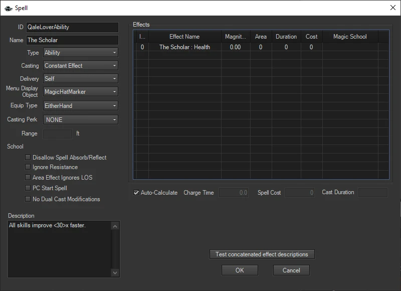Enable the PC Start Spell checkbox
The height and width of the screenshot is (291, 401).
pyautogui.click(x=28, y=188)
